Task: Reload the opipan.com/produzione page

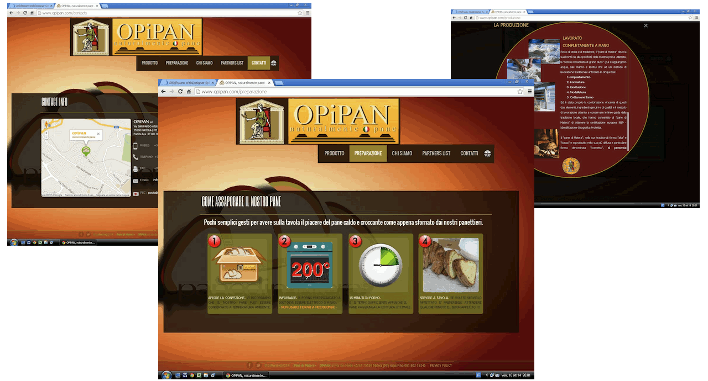Action: 465,18
